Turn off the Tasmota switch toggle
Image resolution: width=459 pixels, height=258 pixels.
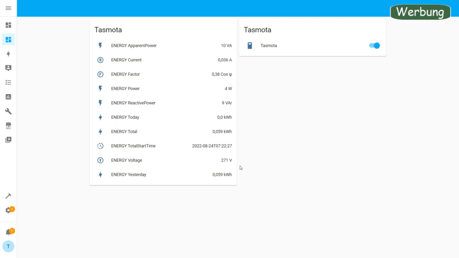(x=374, y=46)
